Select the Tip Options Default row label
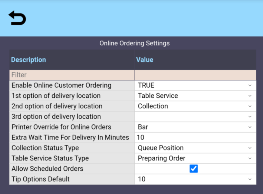263x194 pixels. point(41,179)
